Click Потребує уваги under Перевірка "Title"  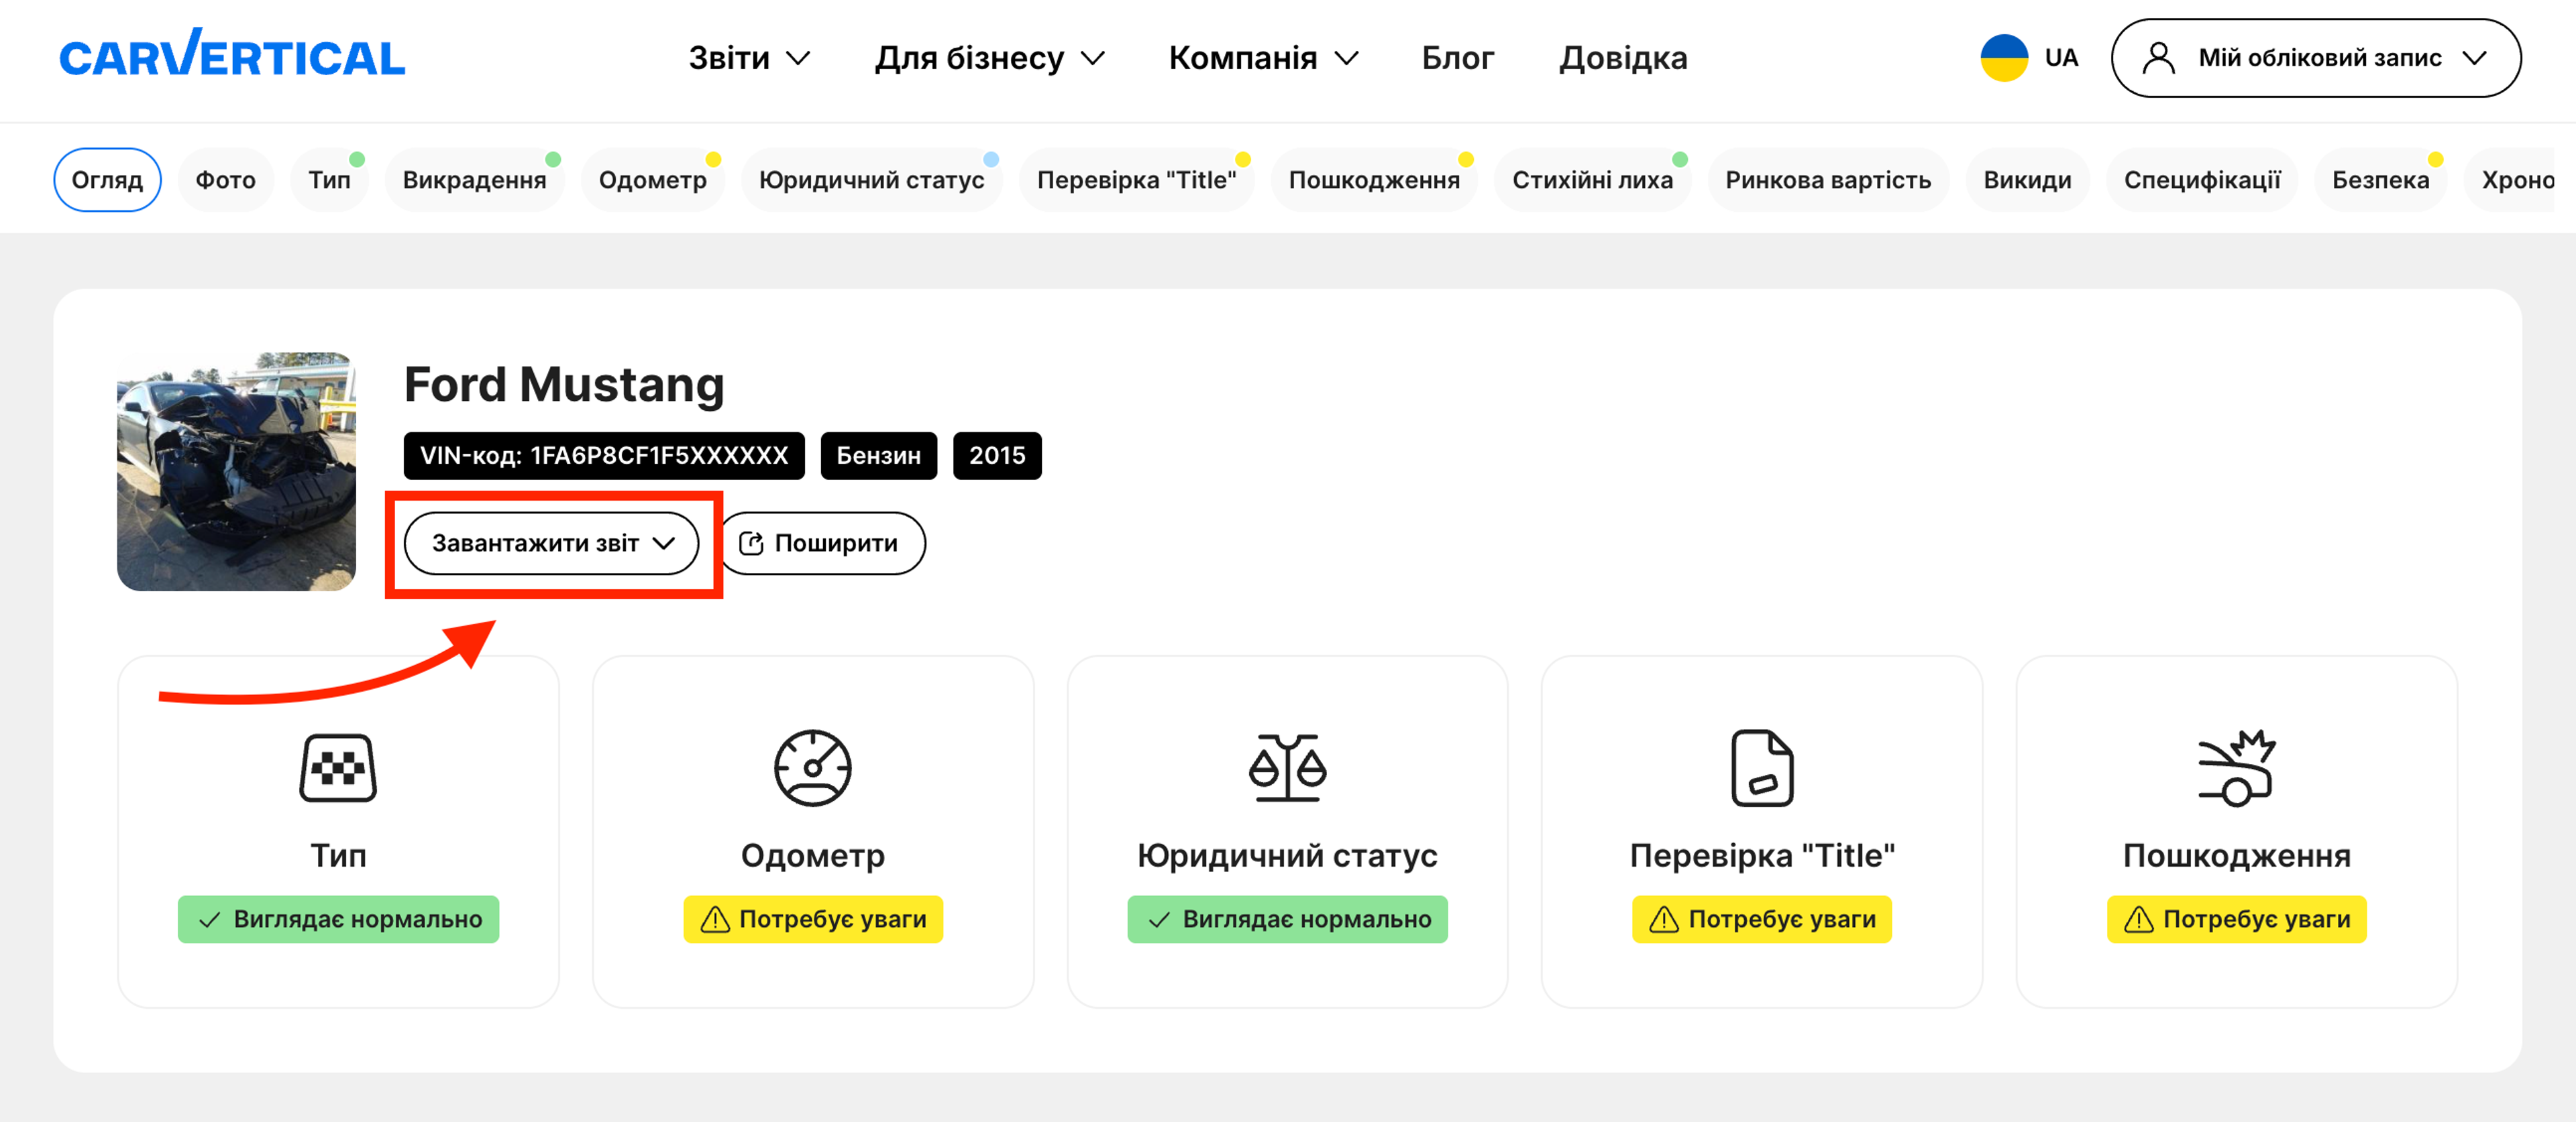pyautogui.click(x=1762, y=919)
